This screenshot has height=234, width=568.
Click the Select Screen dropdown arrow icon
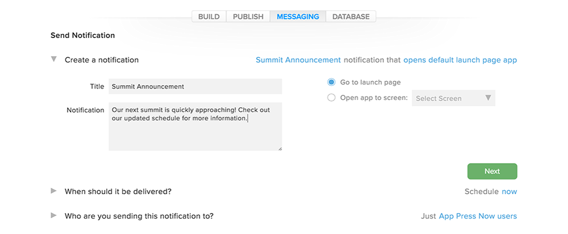point(488,98)
